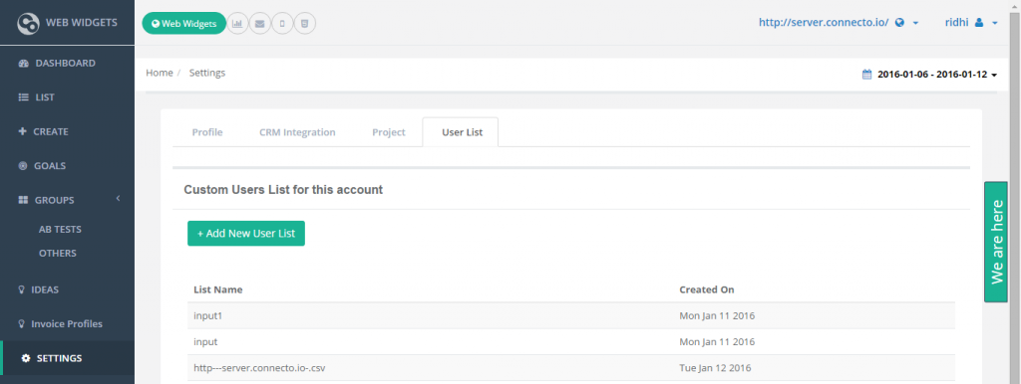Click the Settings breadcrumb

click(x=207, y=73)
